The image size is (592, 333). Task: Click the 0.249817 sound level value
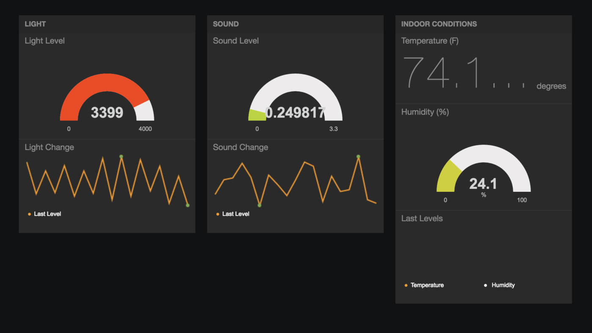296,113
